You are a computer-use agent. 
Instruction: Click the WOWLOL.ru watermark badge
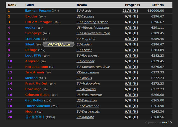59,44
